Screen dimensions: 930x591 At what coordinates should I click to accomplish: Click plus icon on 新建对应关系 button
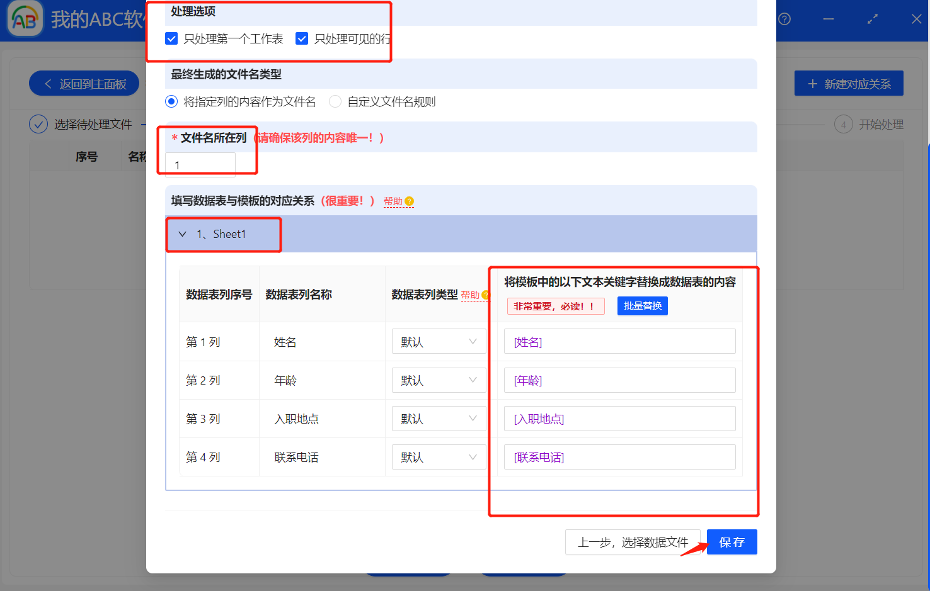813,82
